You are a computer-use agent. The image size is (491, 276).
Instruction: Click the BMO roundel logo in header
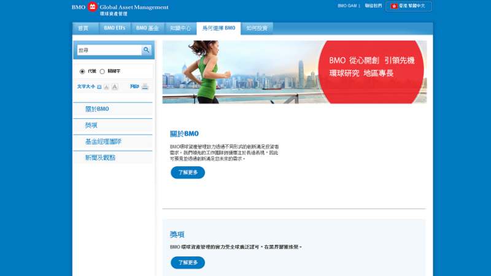93,7
